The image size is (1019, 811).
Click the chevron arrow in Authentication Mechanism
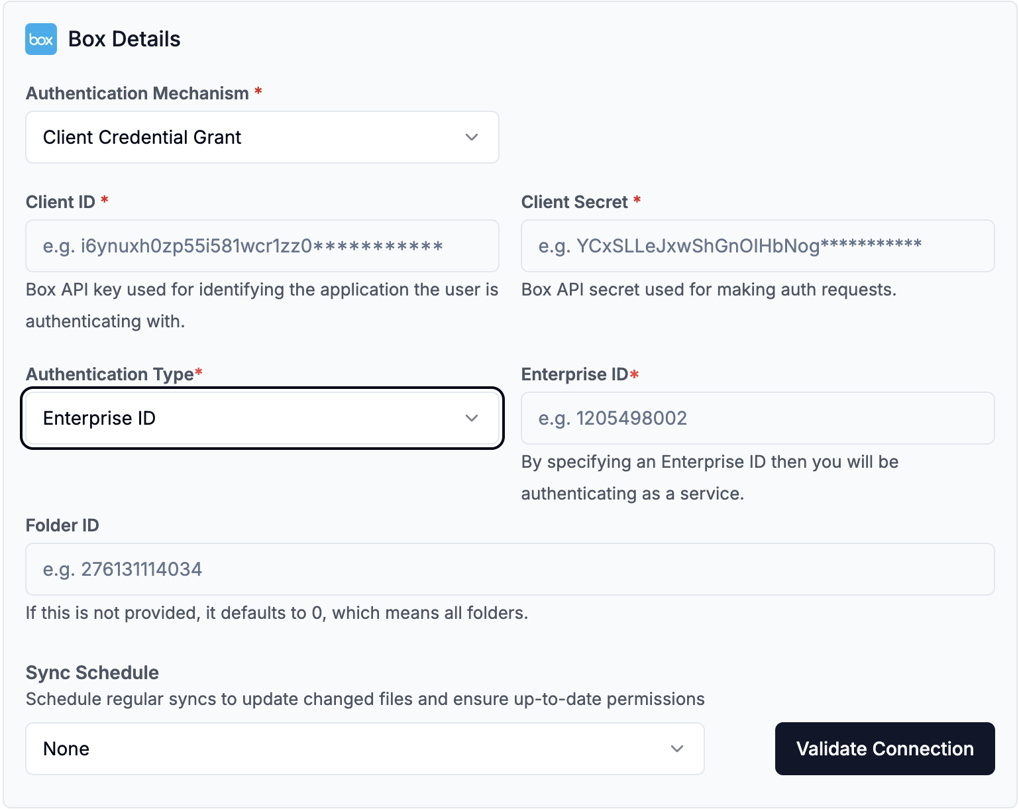click(x=472, y=137)
